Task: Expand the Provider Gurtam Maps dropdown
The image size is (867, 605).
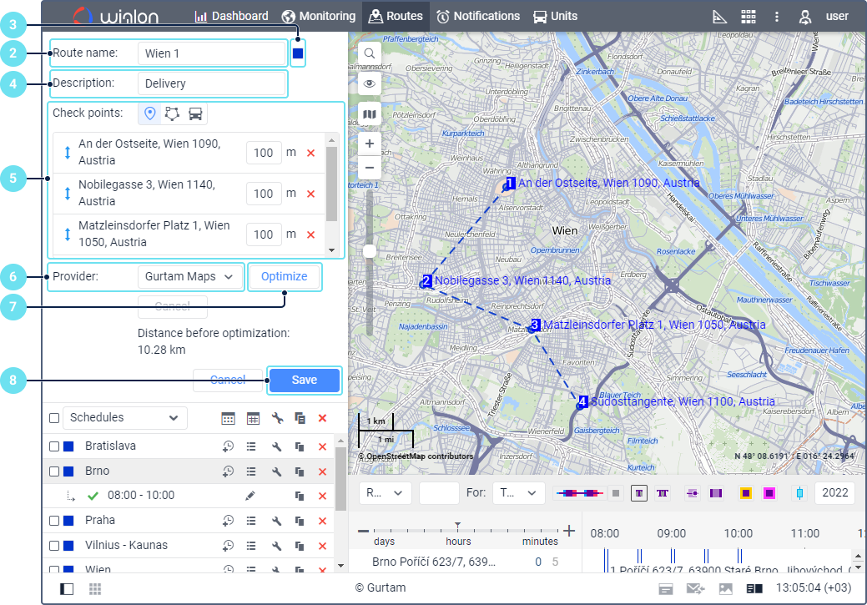Action: point(190,276)
